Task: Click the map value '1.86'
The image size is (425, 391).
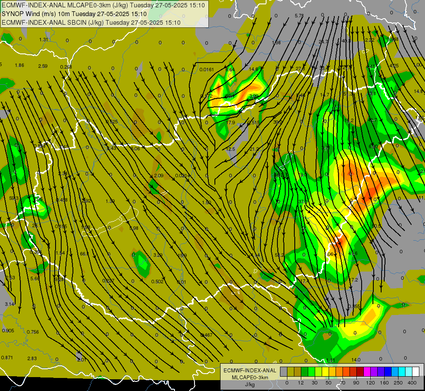Action: 20,65
